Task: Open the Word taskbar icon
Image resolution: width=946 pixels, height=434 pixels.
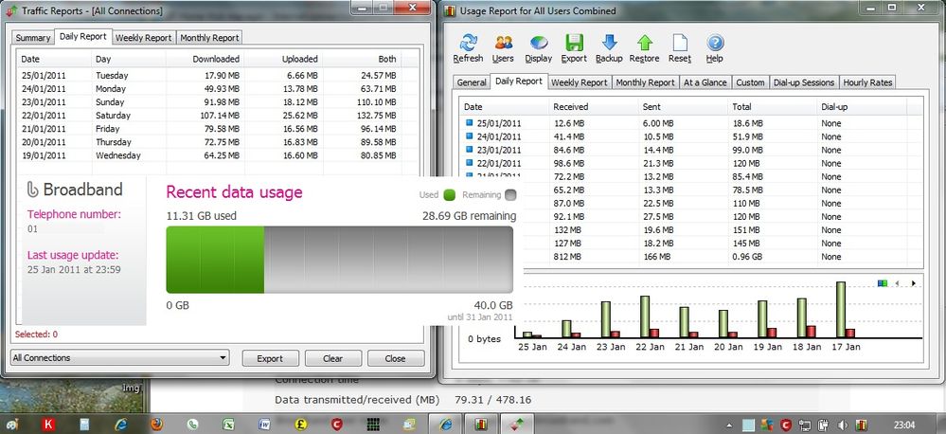Action: tap(264, 424)
